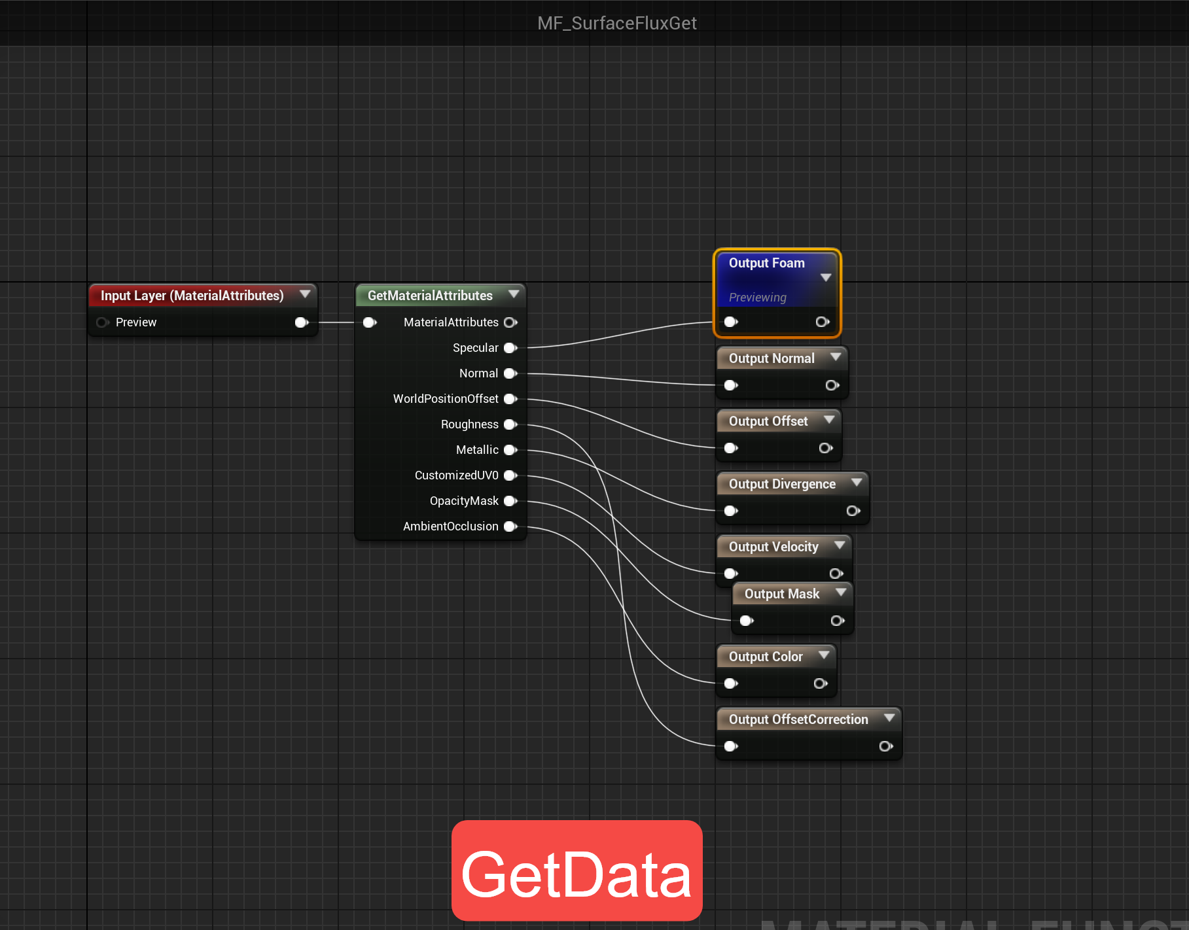The height and width of the screenshot is (930, 1189).
Task: Select the Output Divergence node title
Action: click(x=782, y=484)
